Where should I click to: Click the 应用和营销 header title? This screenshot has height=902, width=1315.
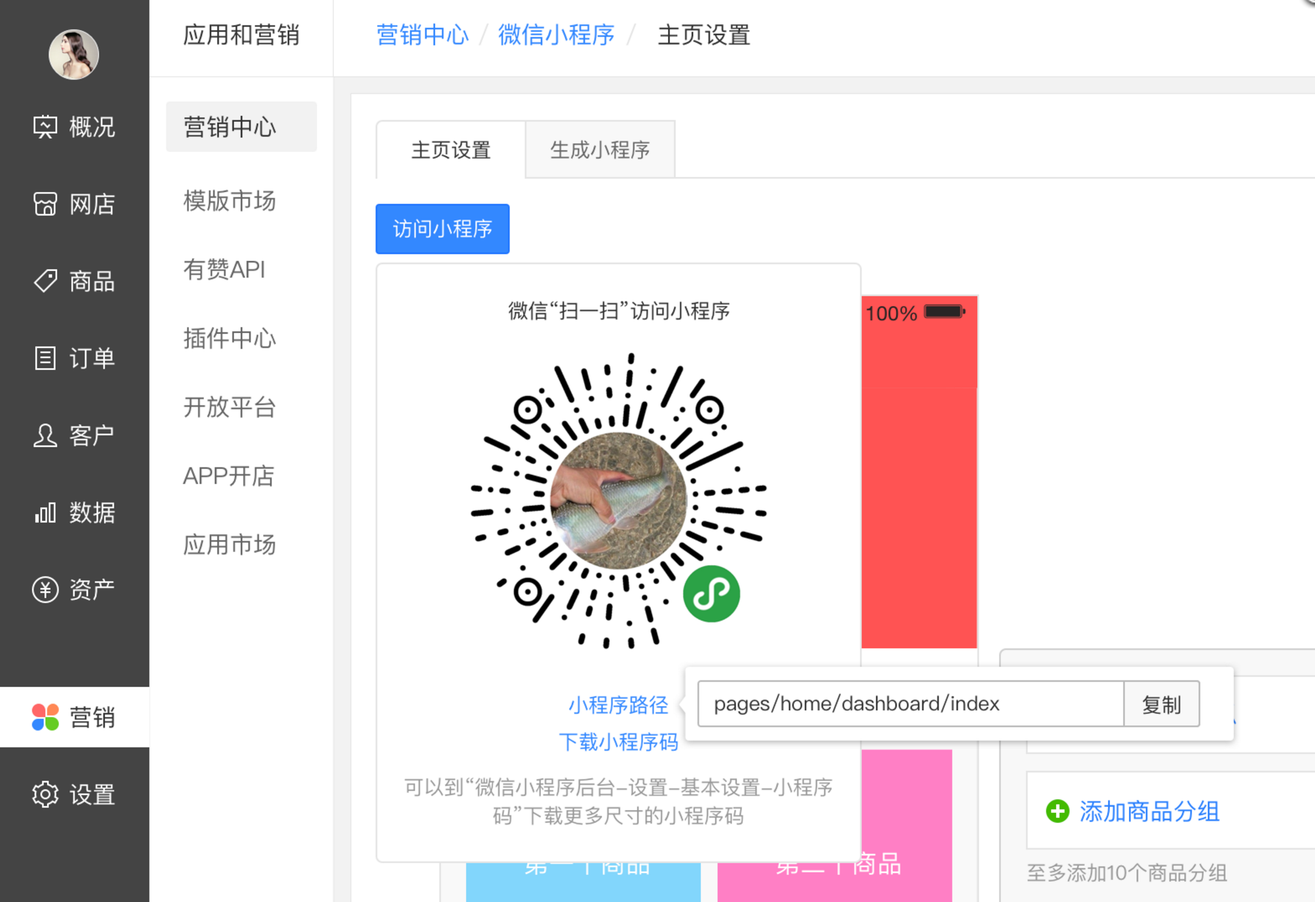pos(241,35)
